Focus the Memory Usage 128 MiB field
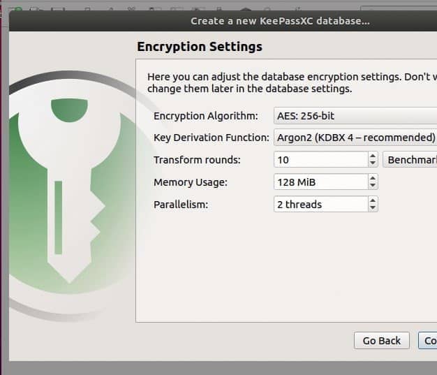This screenshot has height=375, width=437. point(321,182)
